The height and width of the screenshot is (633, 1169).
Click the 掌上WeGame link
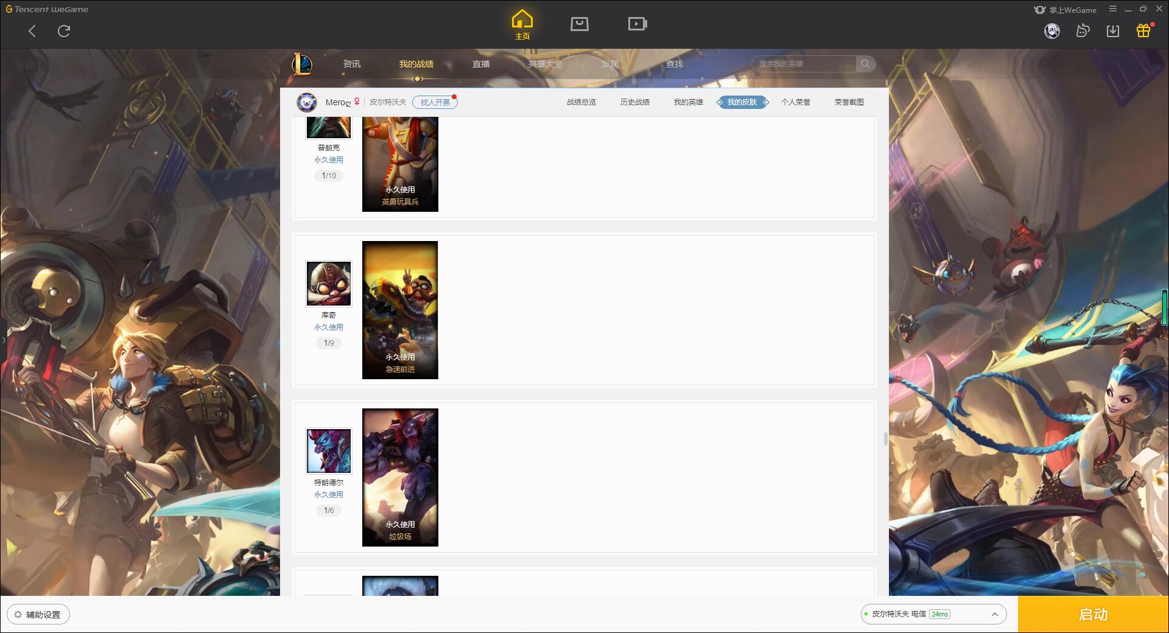coord(1073,10)
